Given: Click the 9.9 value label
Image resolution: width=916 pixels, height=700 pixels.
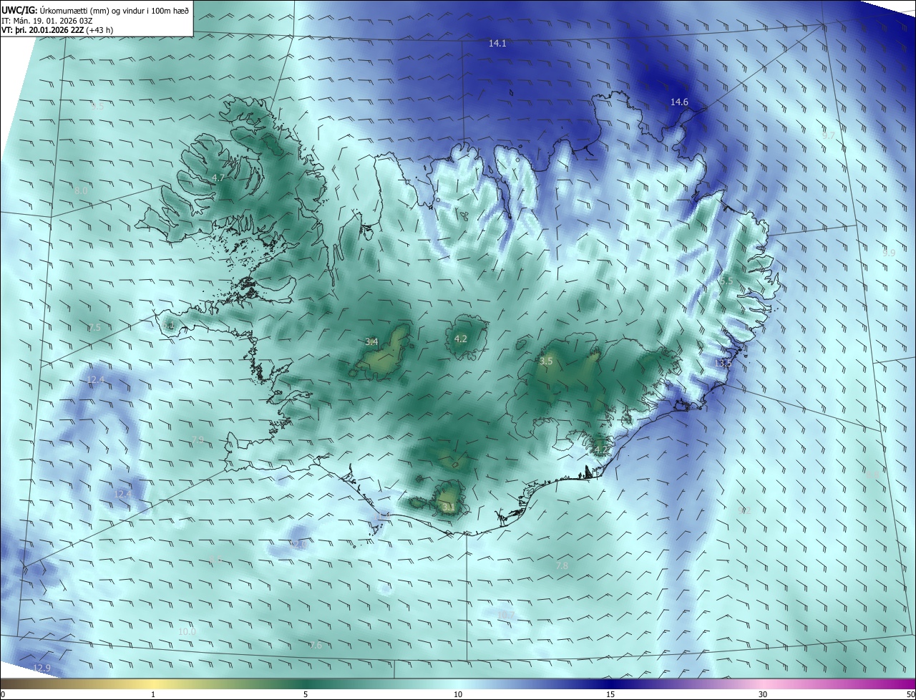Looking at the screenshot, I should pos(889,253).
